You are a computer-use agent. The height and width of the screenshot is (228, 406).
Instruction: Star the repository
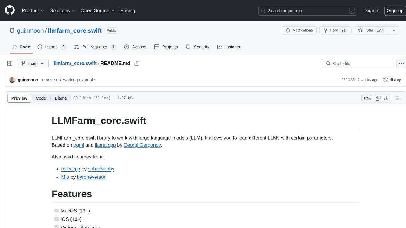click(x=371, y=30)
